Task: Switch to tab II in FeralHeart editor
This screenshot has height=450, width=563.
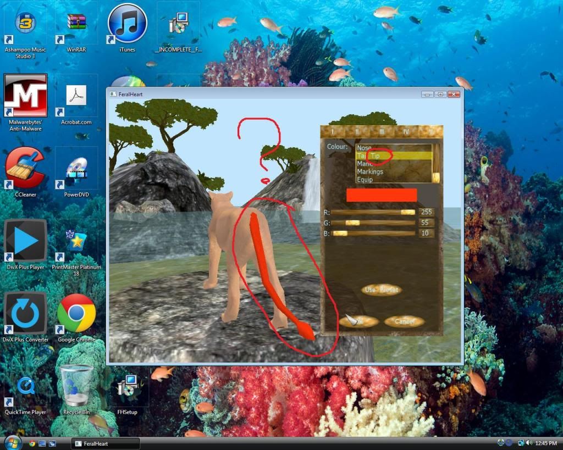Action: [x=357, y=132]
